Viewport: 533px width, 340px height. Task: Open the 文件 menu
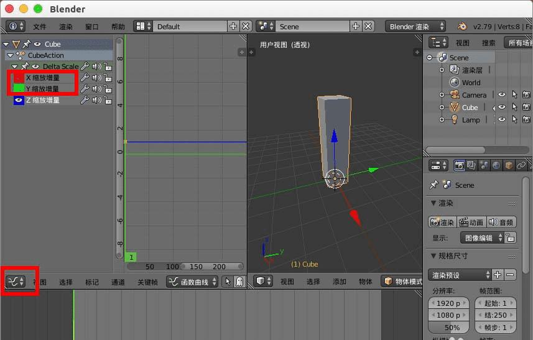tap(39, 27)
